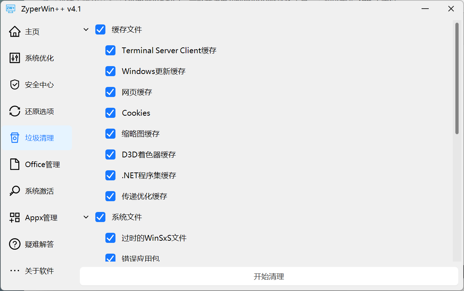464x291 pixels.
Task: Open the 安全中心 shield icon
Action: pos(15,85)
